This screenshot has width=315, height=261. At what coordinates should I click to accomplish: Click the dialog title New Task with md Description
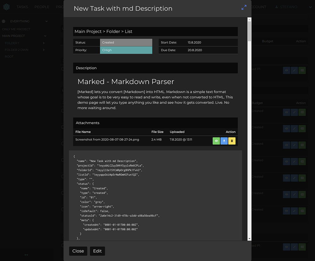pos(123,8)
